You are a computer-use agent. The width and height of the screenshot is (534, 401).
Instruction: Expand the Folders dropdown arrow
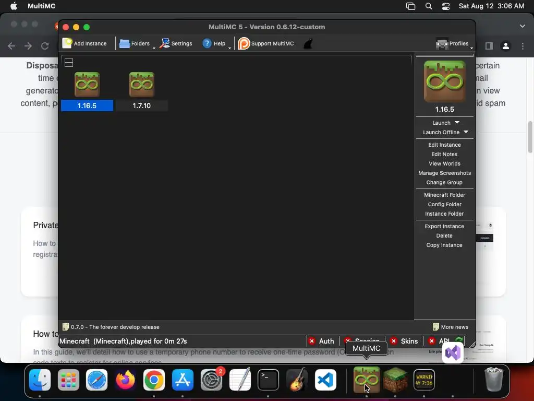154,48
